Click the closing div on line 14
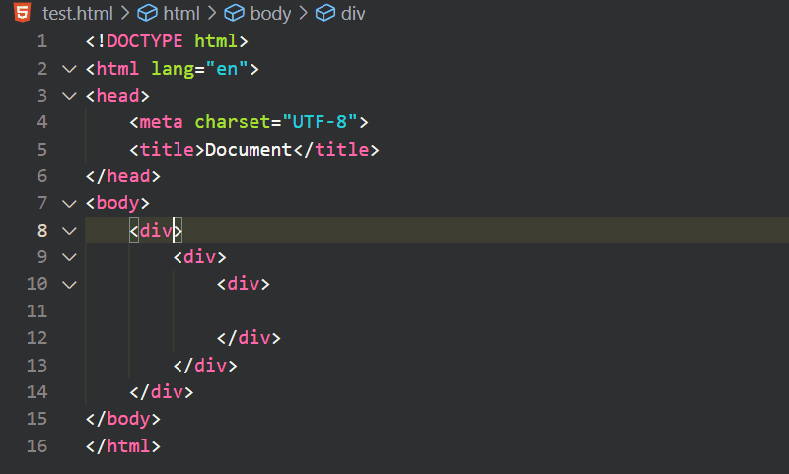Viewport: 789px width, 474px height. pyautogui.click(x=161, y=392)
